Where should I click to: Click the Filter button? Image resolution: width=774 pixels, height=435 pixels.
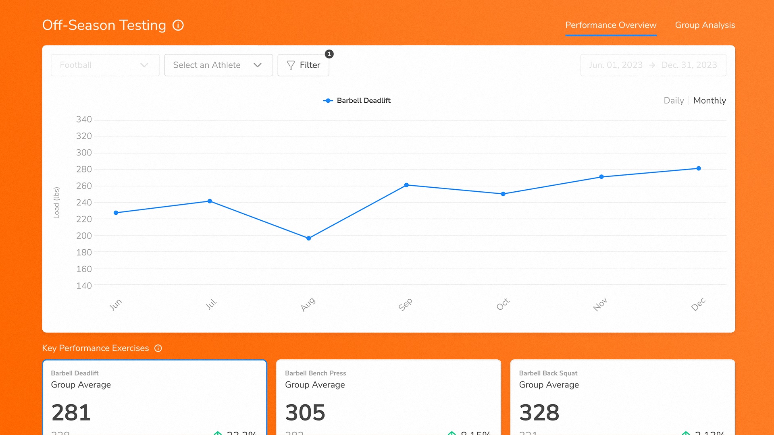click(x=303, y=65)
